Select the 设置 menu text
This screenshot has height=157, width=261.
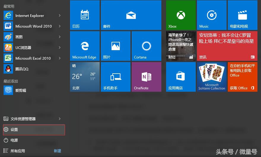(14, 129)
